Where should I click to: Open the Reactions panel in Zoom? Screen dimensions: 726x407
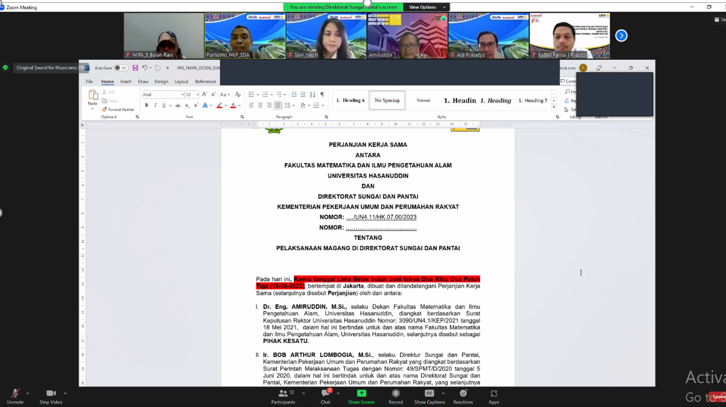click(463, 398)
